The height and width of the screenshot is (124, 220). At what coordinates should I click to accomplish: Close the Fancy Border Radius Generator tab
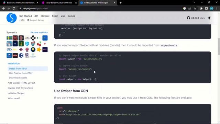[x=76, y=3]
